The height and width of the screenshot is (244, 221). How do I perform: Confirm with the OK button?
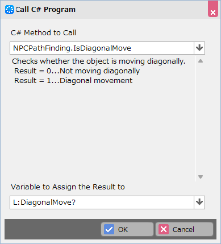(x=127, y=229)
